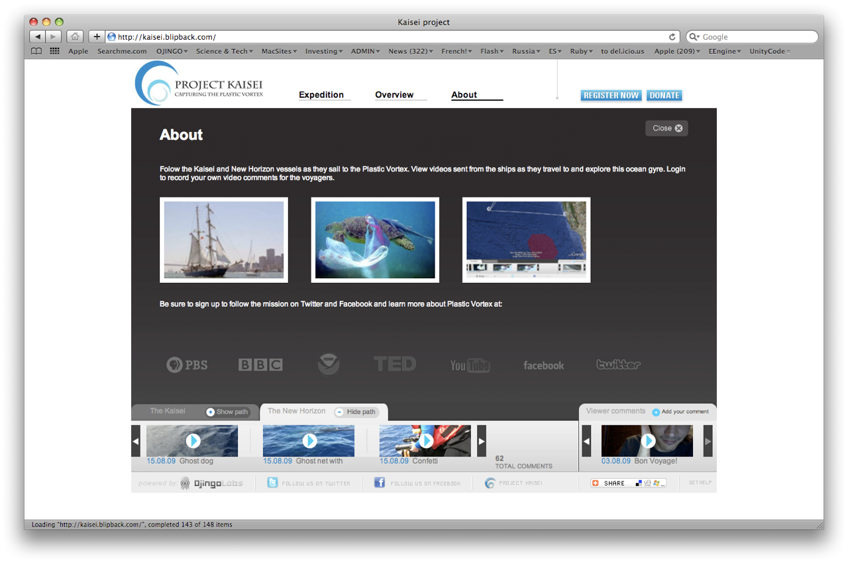Image resolution: width=848 pixels, height=563 pixels.
Task: Show next expedition videos with right arrow
Action: [482, 441]
